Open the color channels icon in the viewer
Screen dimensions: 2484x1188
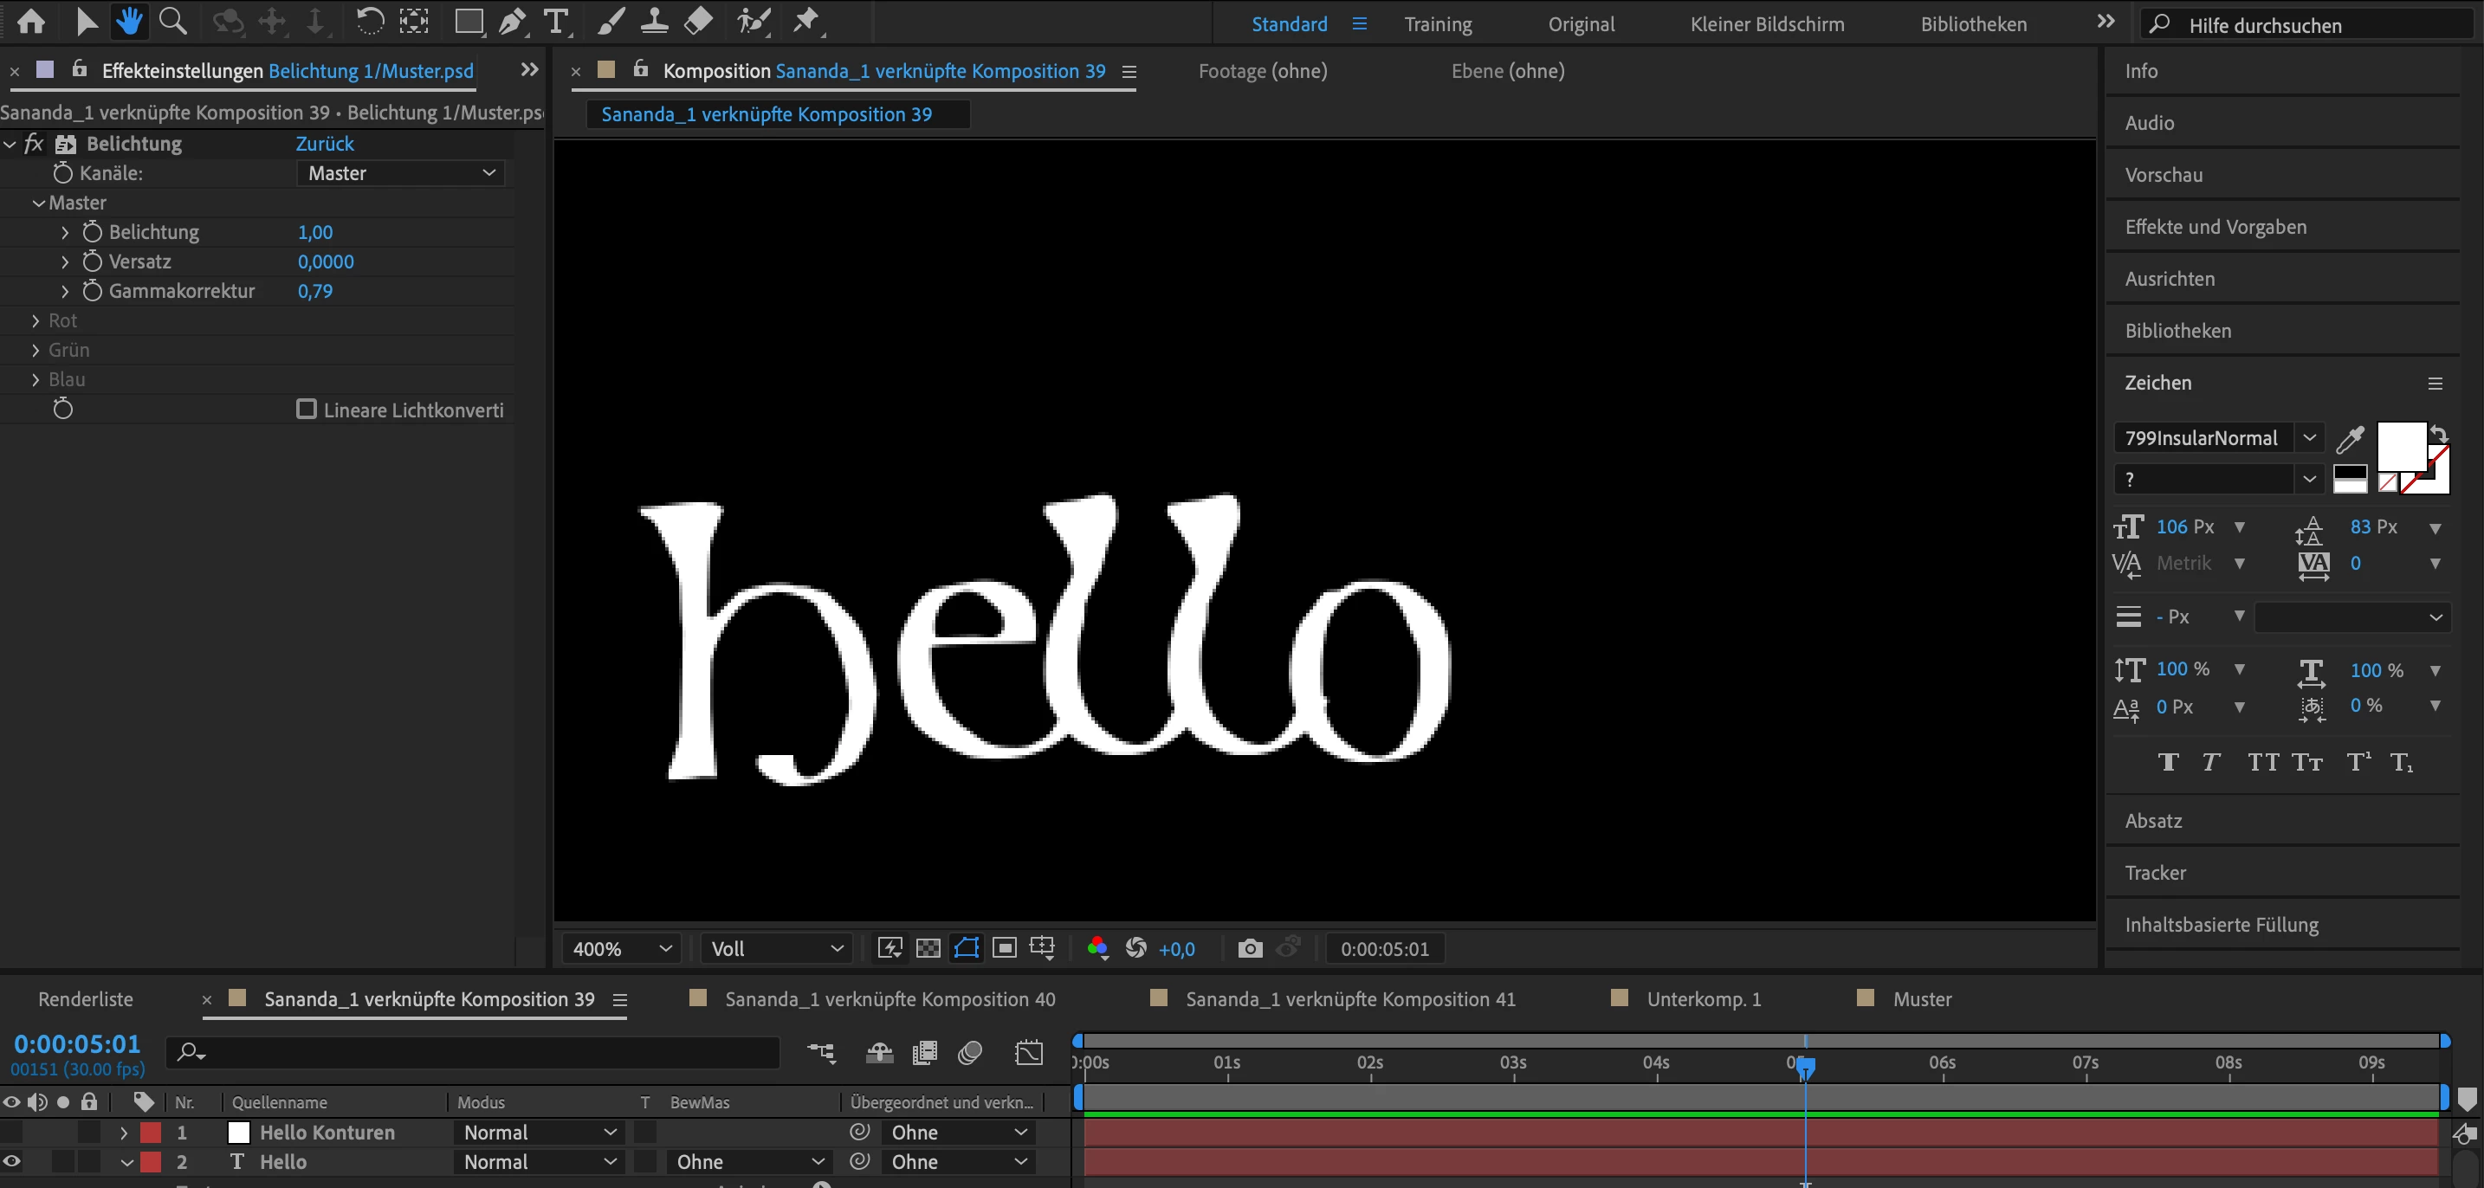coord(1096,949)
